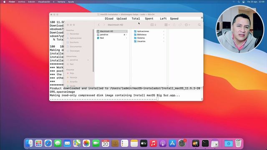Open Music app in the Dock

[x=153, y=143]
